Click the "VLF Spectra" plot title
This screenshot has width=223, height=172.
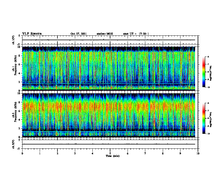(x=32, y=34)
